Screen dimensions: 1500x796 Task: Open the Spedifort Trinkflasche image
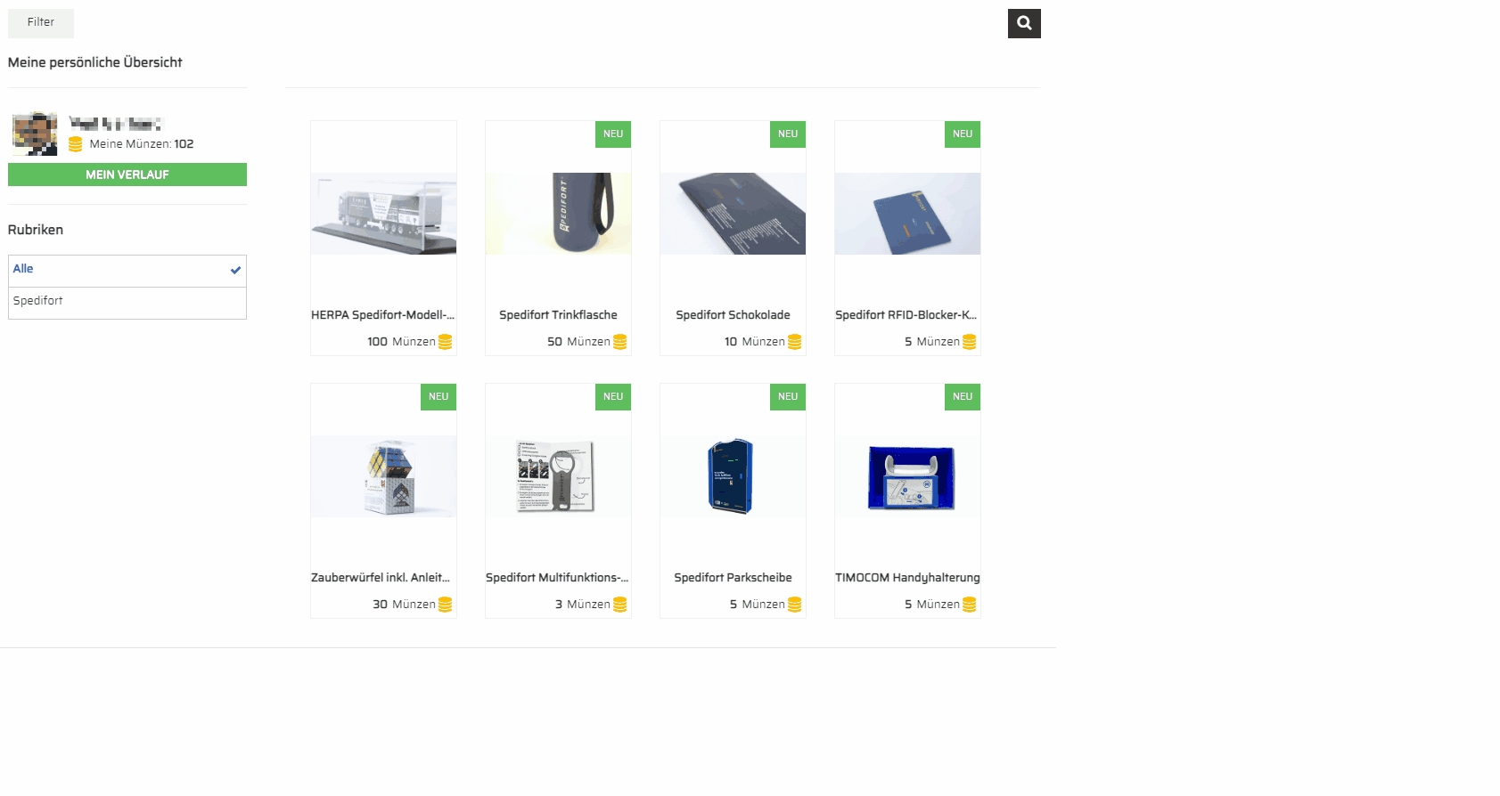pyautogui.click(x=558, y=214)
